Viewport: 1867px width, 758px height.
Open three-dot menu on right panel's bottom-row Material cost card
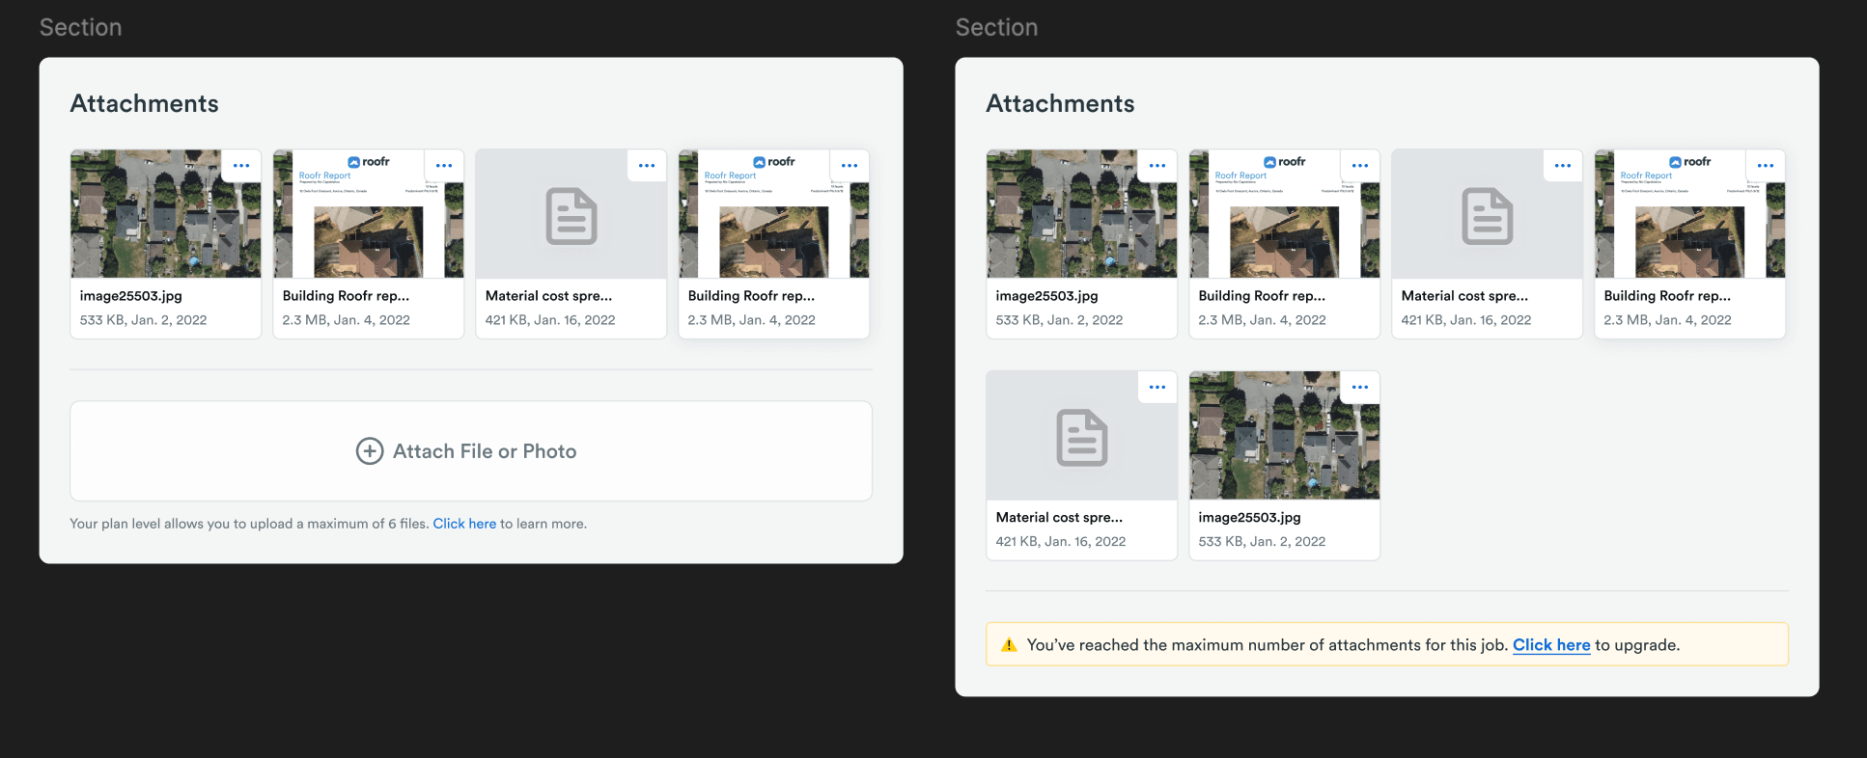click(1157, 388)
